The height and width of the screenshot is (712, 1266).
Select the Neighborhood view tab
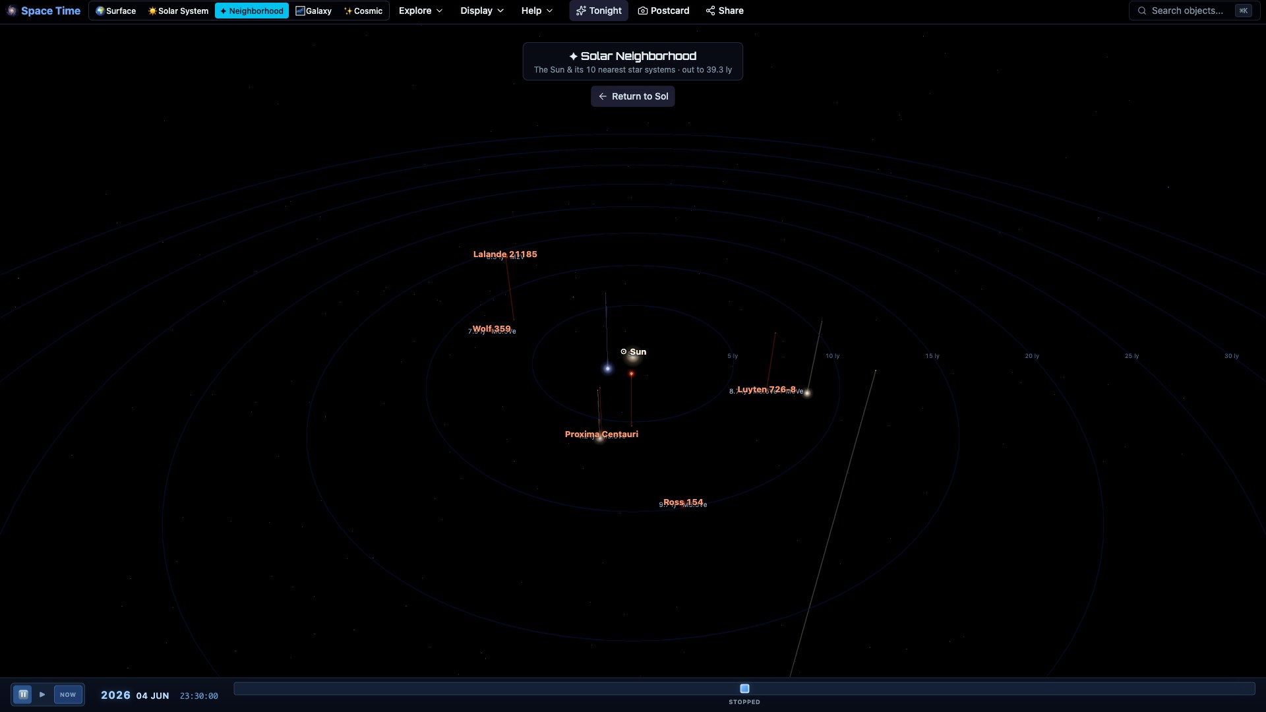point(252,11)
